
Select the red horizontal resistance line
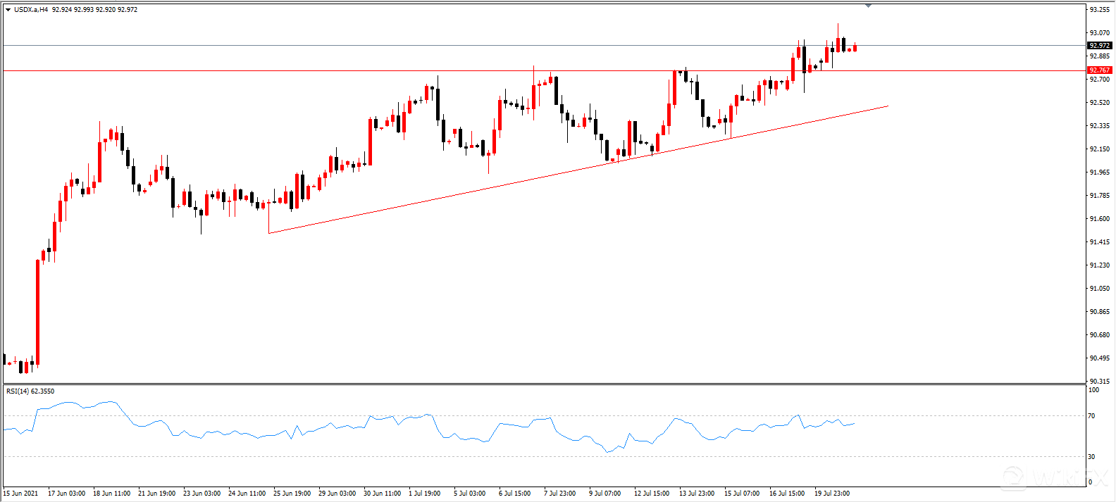(282, 70)
